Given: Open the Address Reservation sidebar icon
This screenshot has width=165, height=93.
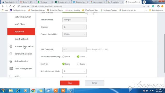Looking at the screenshot, I should point(11,47).
